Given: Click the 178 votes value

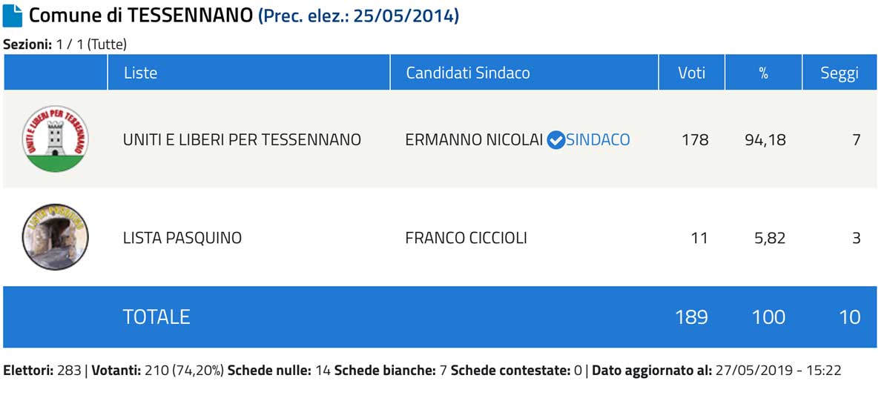Looking at the screenshot, I should (695, 139).
